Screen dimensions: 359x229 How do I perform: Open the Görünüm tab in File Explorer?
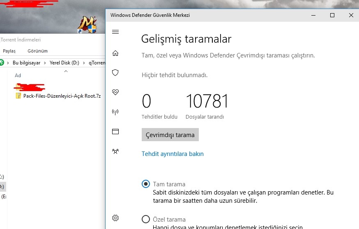tap(37, 51)
